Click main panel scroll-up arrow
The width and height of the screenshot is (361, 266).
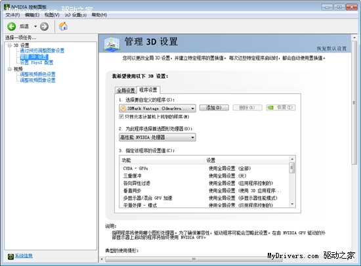point(354,37)
